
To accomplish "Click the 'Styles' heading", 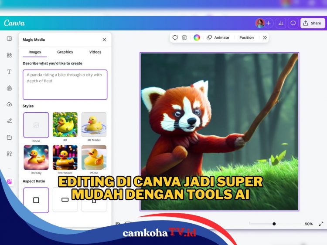I will pos(28,106).
